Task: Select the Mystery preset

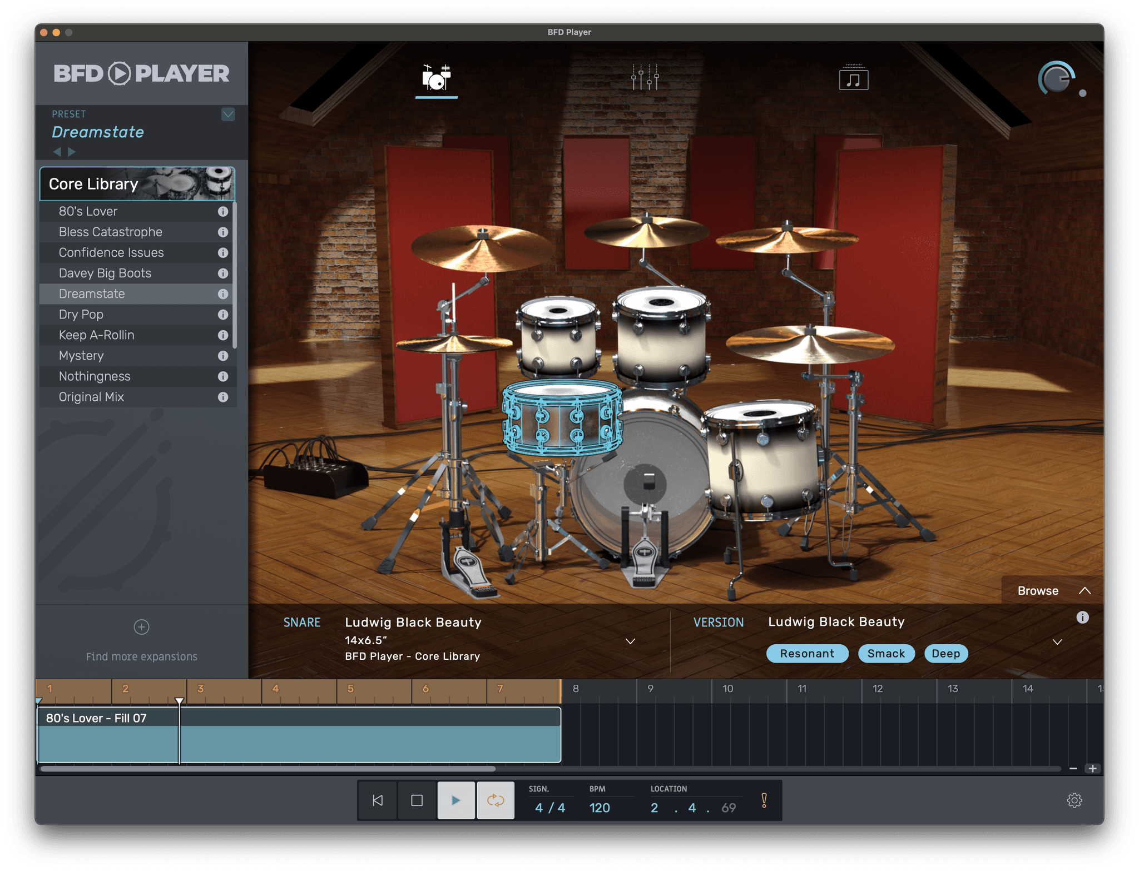Action: click(81, 356)
